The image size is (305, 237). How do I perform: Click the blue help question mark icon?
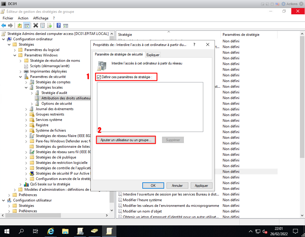(58, 25)
